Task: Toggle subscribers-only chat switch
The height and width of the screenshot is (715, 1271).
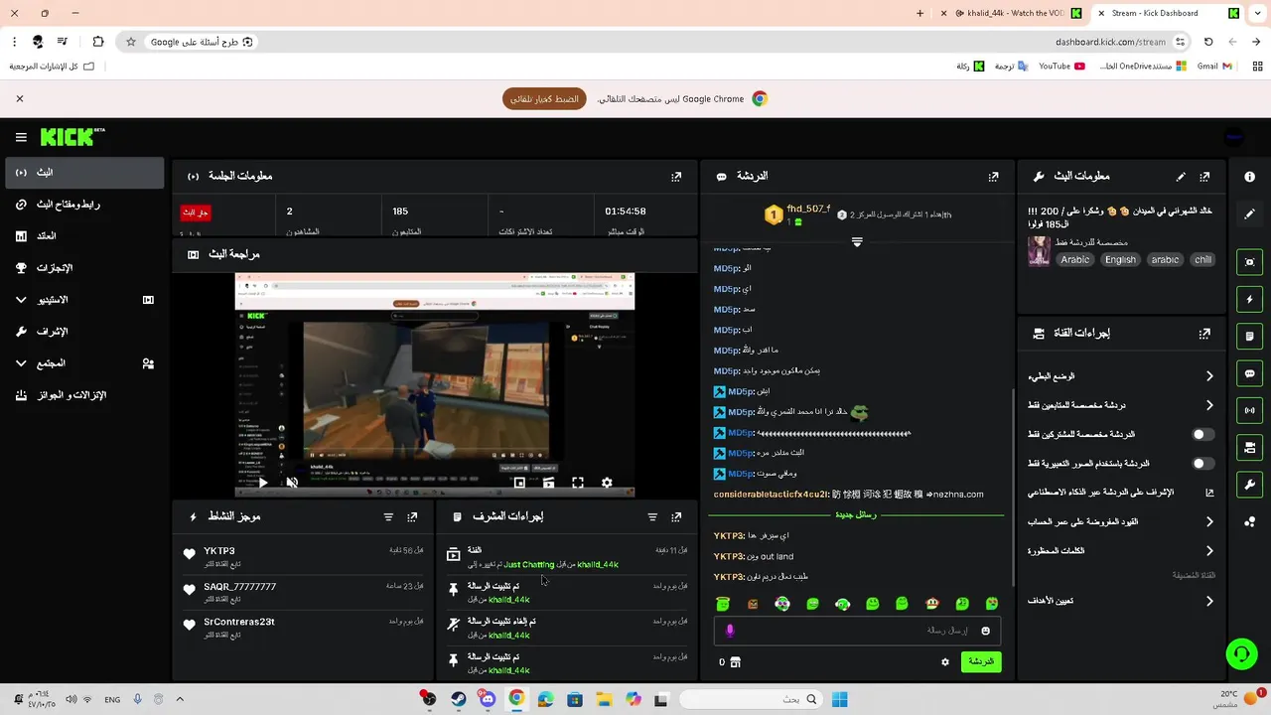Action: (1202, 434)
